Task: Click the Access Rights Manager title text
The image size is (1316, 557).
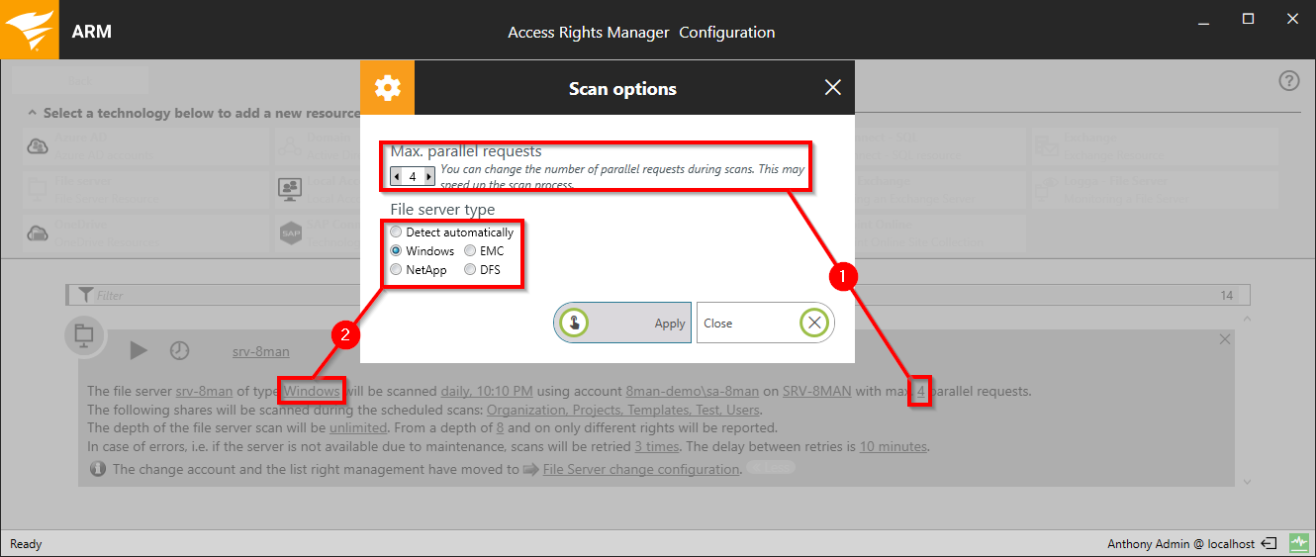Action: [x=589, y=32]
